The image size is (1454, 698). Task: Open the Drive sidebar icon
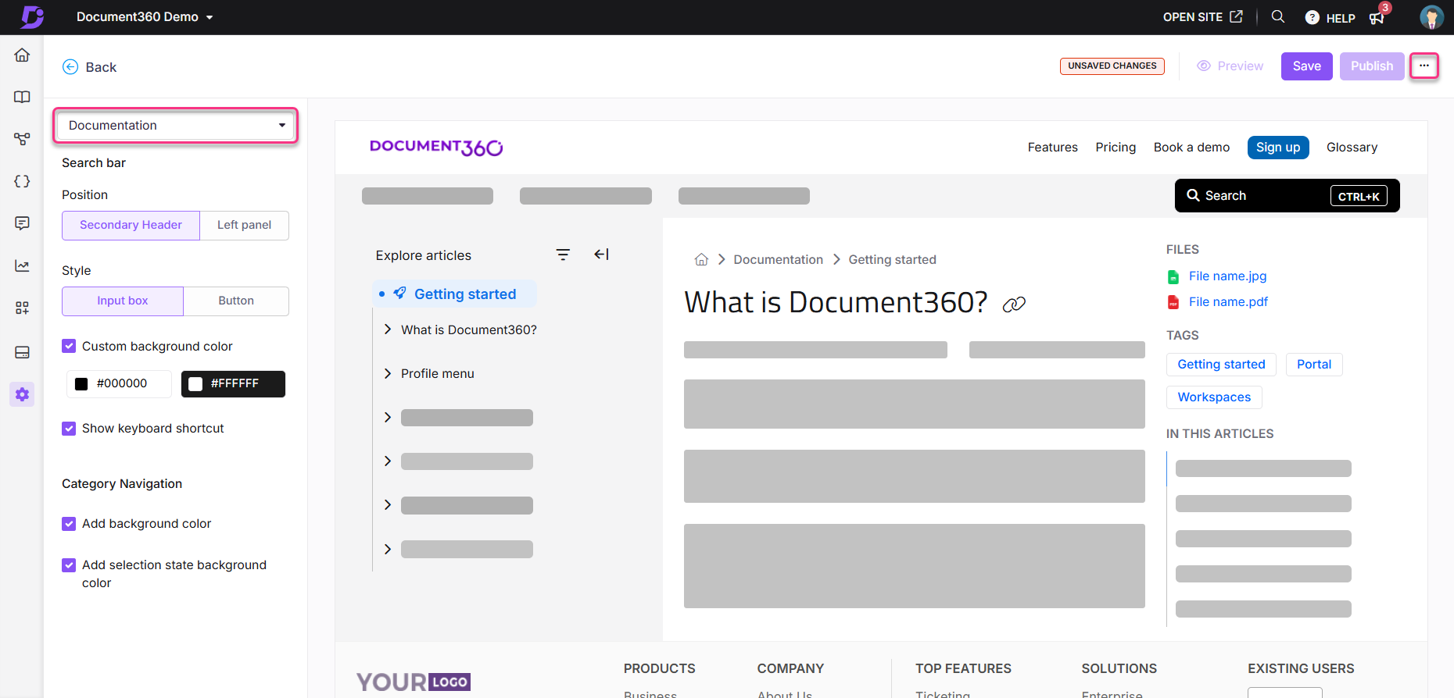click(22, 352)
